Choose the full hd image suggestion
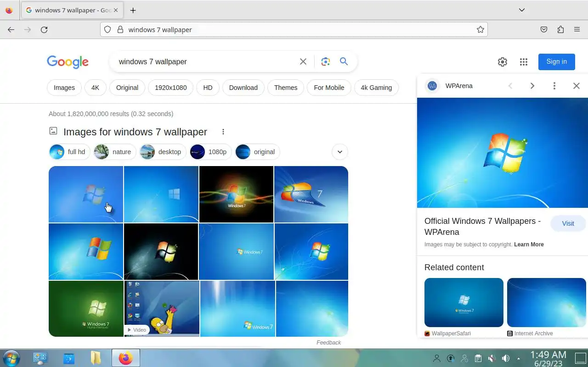This screenshot has height=367, width=588. point(69,152)
